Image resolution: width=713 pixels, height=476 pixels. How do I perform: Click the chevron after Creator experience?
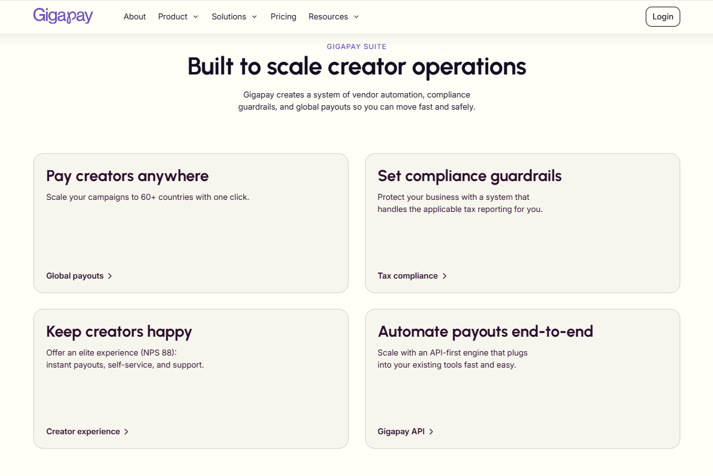[126, 432]
